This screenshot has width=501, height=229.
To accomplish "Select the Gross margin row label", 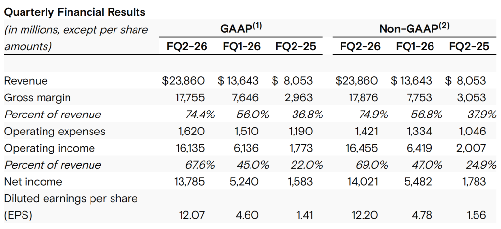I will click(x=37, y=97).
